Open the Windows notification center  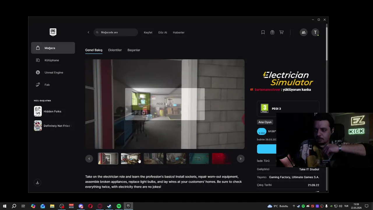367,206
